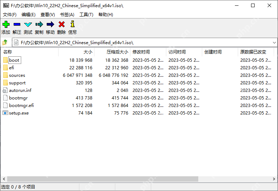Viewport: 278px width, 191px height.
Task: Click the ISO file icon in address bar
Action: point(16,42)
